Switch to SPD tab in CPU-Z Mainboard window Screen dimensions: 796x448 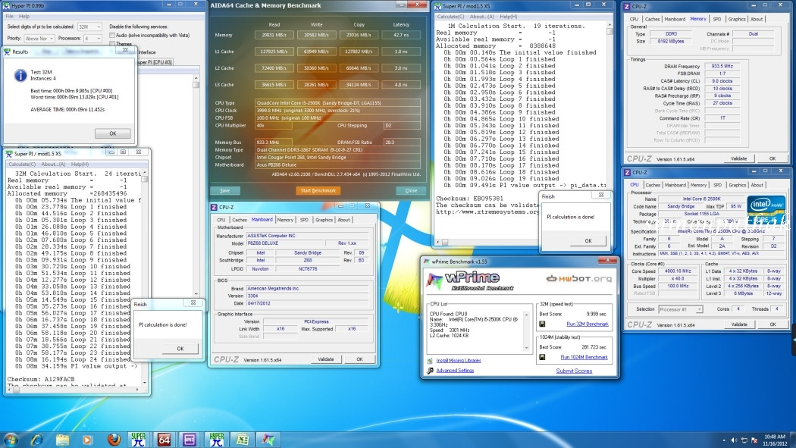tap(304, 220)
